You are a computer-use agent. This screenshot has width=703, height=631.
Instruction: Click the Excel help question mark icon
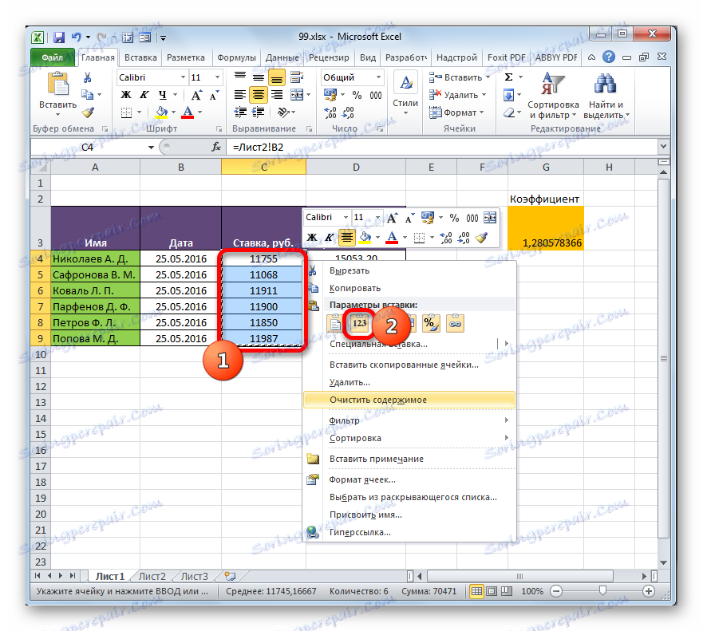click(x=608, y=57)
